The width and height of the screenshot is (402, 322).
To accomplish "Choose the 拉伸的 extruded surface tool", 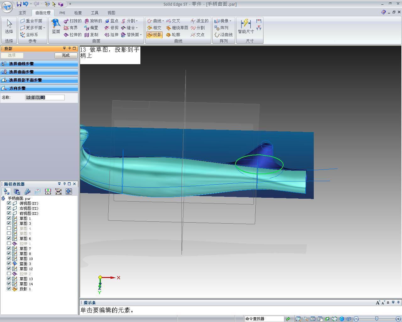I will (73, 35).
